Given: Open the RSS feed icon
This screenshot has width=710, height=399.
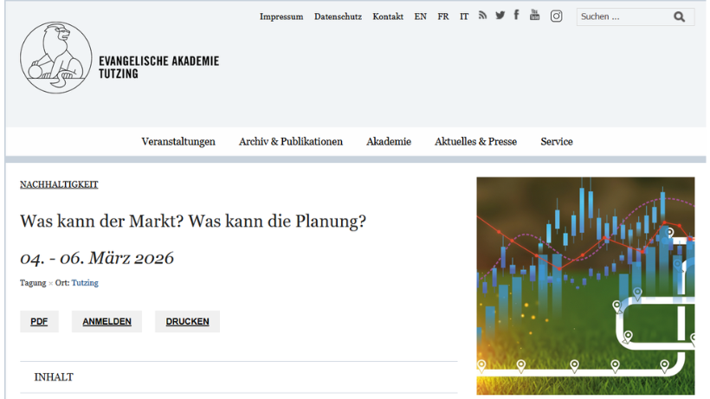Looking at the screenshot, I should coord(483,16).
